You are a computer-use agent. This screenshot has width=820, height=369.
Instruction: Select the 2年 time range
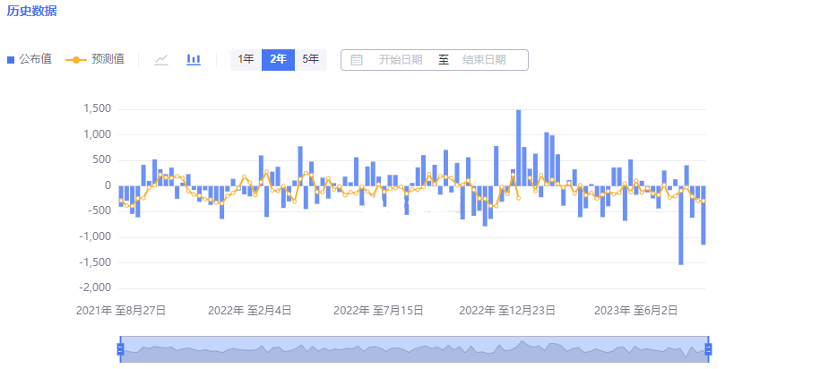pos(278,60)
